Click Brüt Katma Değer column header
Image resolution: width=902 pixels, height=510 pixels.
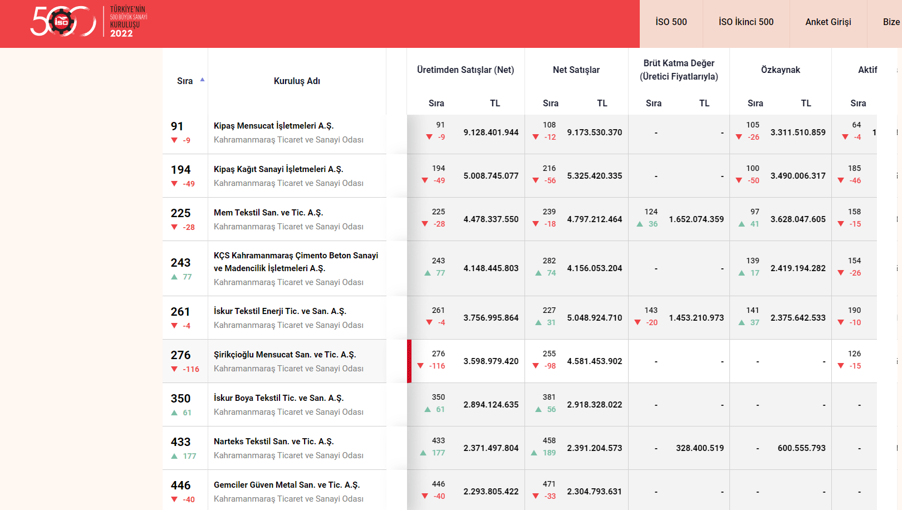point(679,70)
